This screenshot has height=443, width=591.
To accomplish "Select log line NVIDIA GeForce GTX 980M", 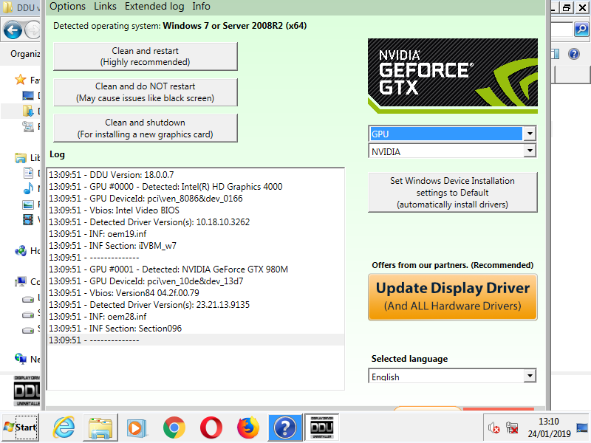I will click(x=196, y=269).
